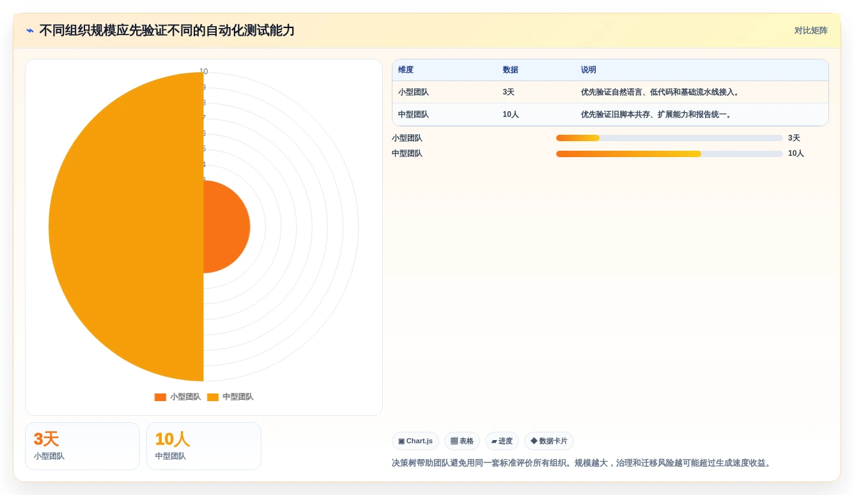Click the large amber polar chart half
The width and height of the screenshot is (854, 495).
(x=126, y=227)
